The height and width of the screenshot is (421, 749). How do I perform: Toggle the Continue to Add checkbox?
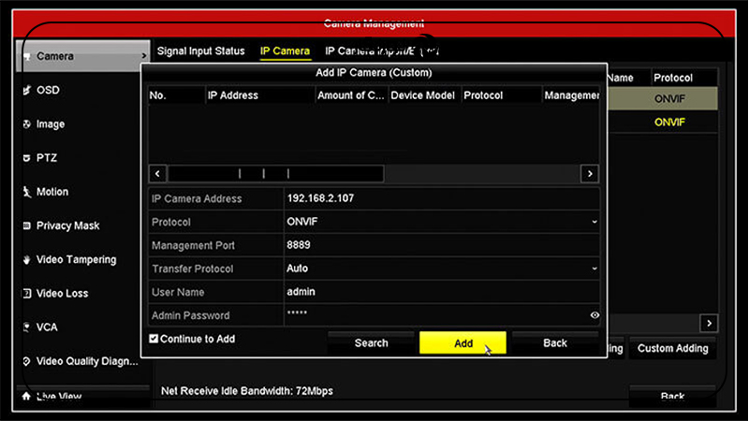tap(154, 339)
